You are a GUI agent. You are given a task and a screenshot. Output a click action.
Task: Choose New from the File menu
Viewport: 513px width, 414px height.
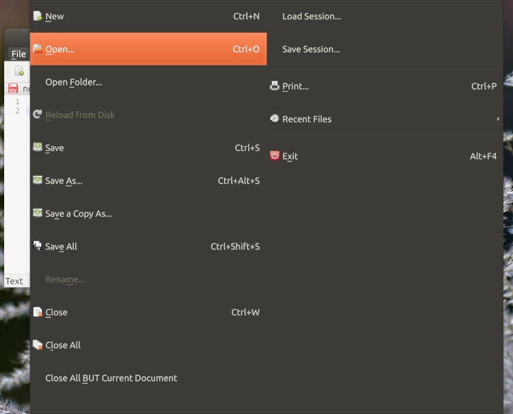[148, 16]
